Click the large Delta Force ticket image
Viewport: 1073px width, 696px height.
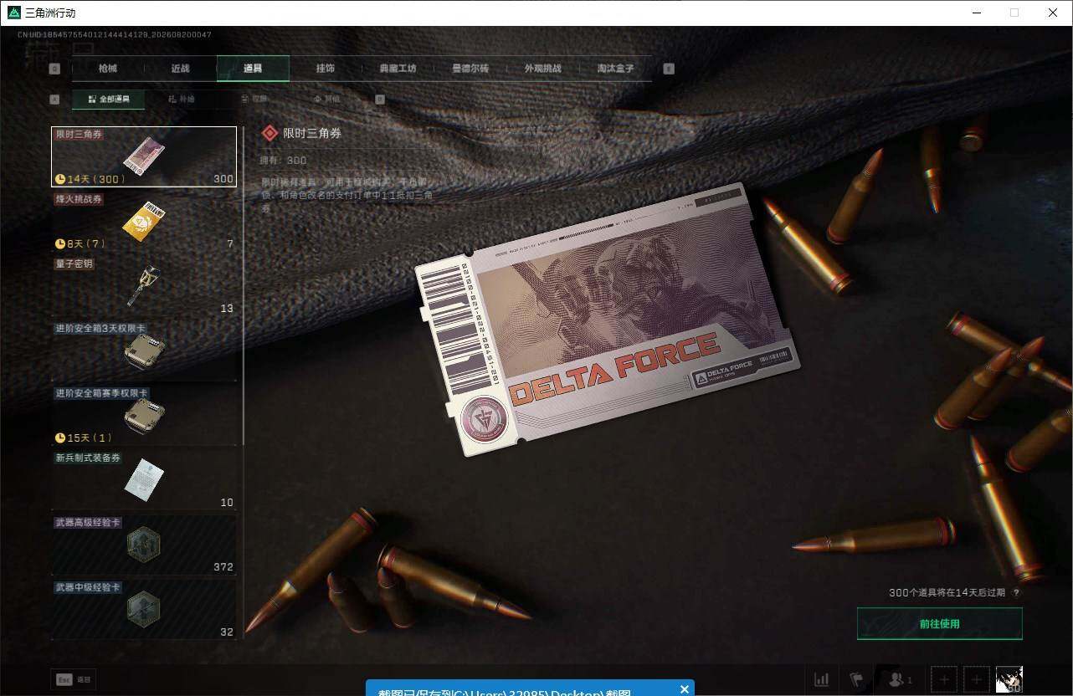point(607,319)
